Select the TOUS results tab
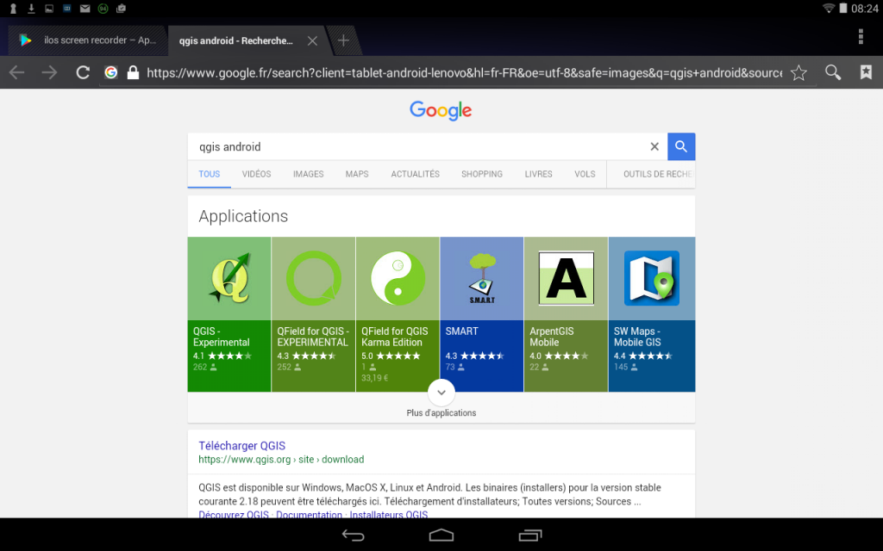Viewport: 883px width, 551px height. (209, 174)
